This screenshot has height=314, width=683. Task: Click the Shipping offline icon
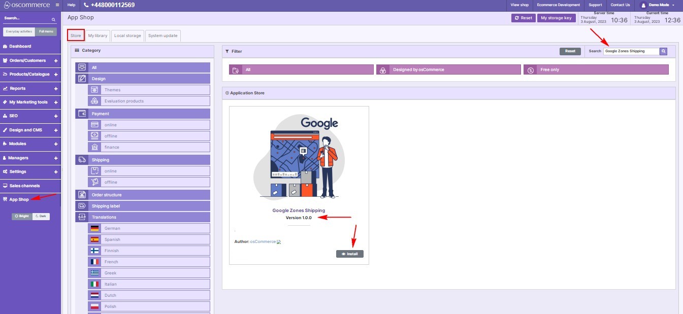pyautogui.click(x=94, y=182)
